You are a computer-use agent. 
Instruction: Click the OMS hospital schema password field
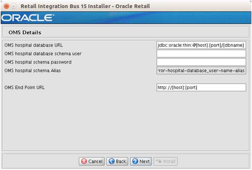pyautogui.click(x=201, y=62)
